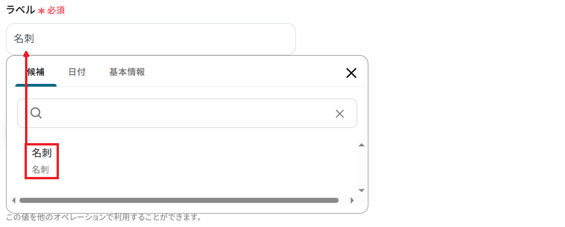Close the candidate popup panel

click(x=351, y=73)
